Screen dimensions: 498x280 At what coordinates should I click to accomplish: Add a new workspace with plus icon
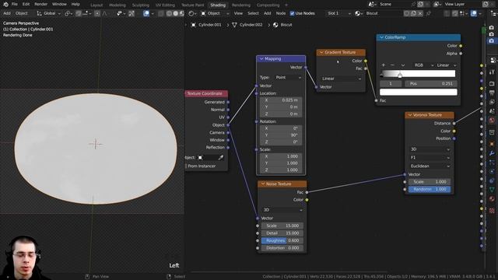click(286, 5)
